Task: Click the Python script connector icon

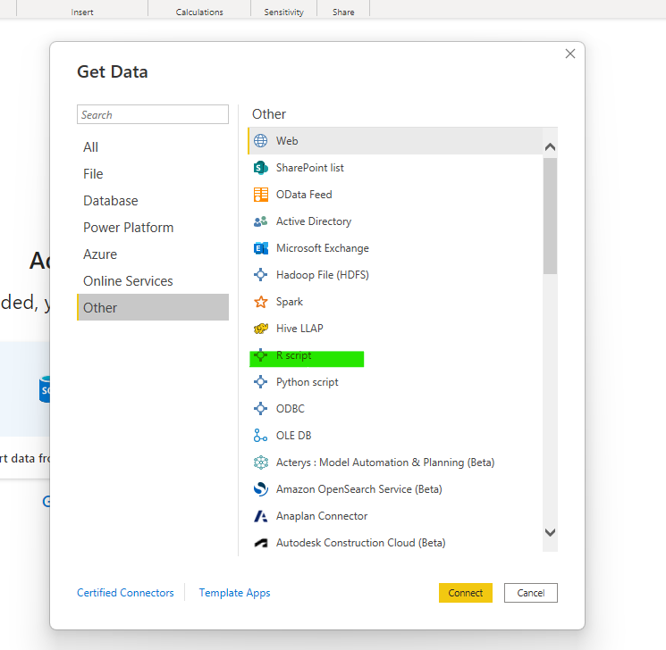Action: [x=260, y=382]
